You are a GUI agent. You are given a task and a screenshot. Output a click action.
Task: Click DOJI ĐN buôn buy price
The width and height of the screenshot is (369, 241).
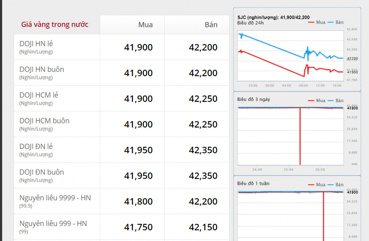point(138,176)
